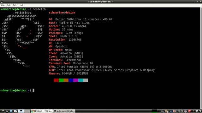
Task: Click the bottom prompt's terminal cursor block
Action: (x=33, y=90)
